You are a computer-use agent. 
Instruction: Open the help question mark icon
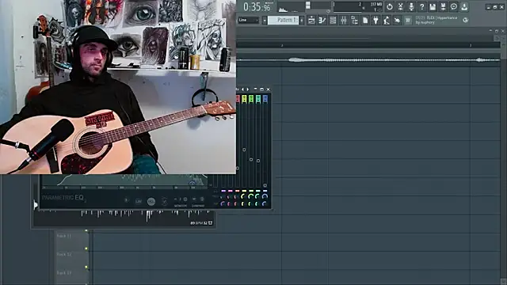click(x=421, y=6)
